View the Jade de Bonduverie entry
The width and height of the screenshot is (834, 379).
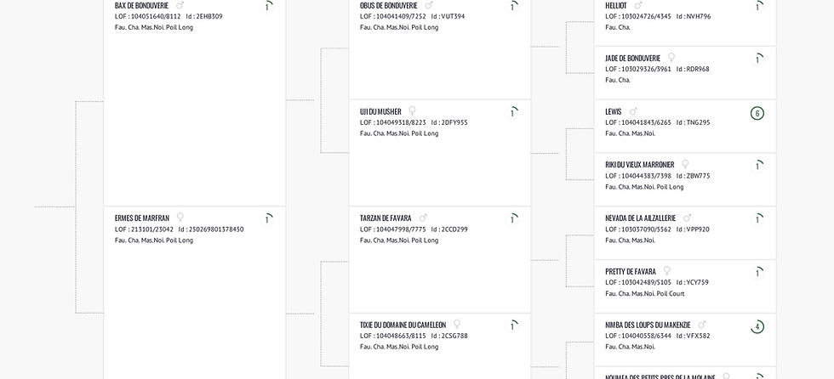pos(632,59)
